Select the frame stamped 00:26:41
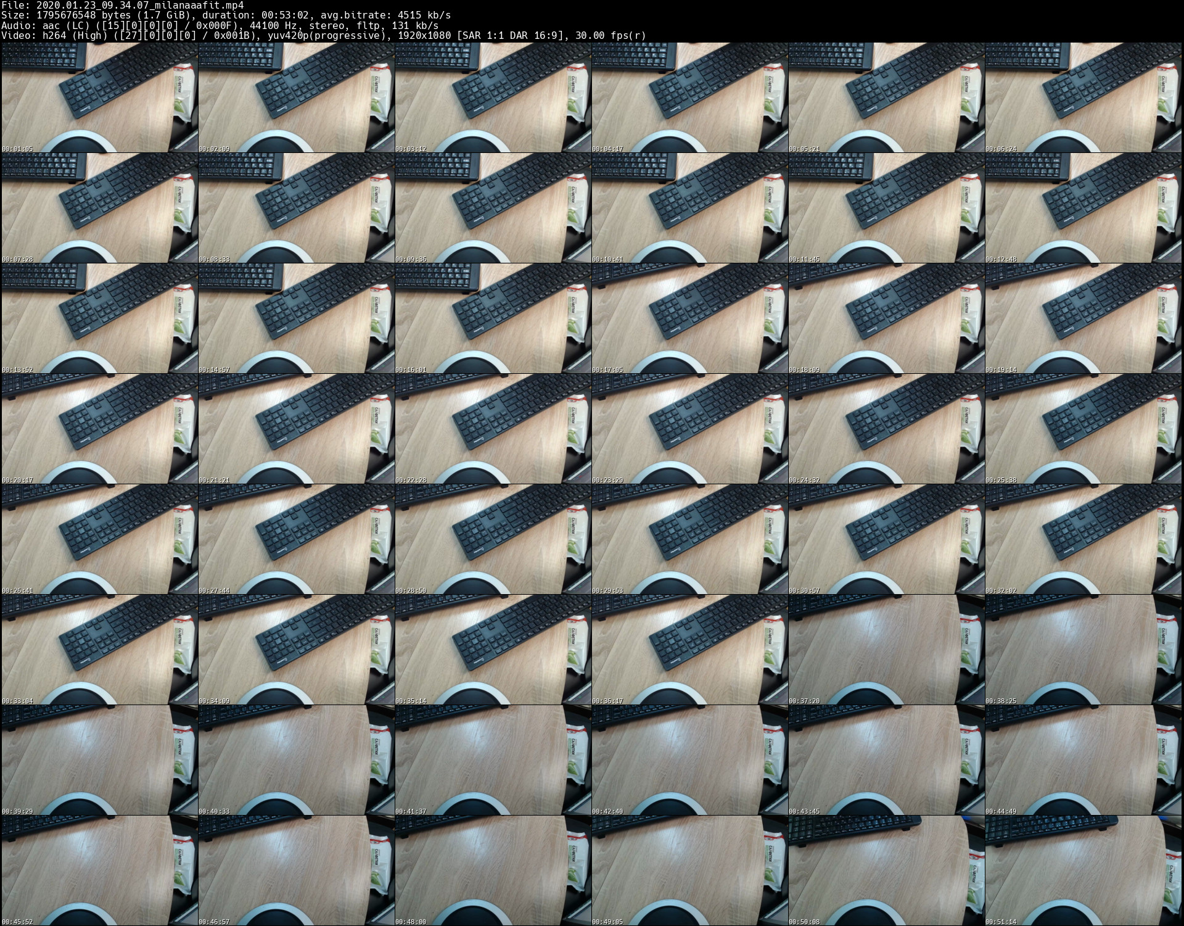Viewport: 1184px width, 926px height. click(99, 539)
